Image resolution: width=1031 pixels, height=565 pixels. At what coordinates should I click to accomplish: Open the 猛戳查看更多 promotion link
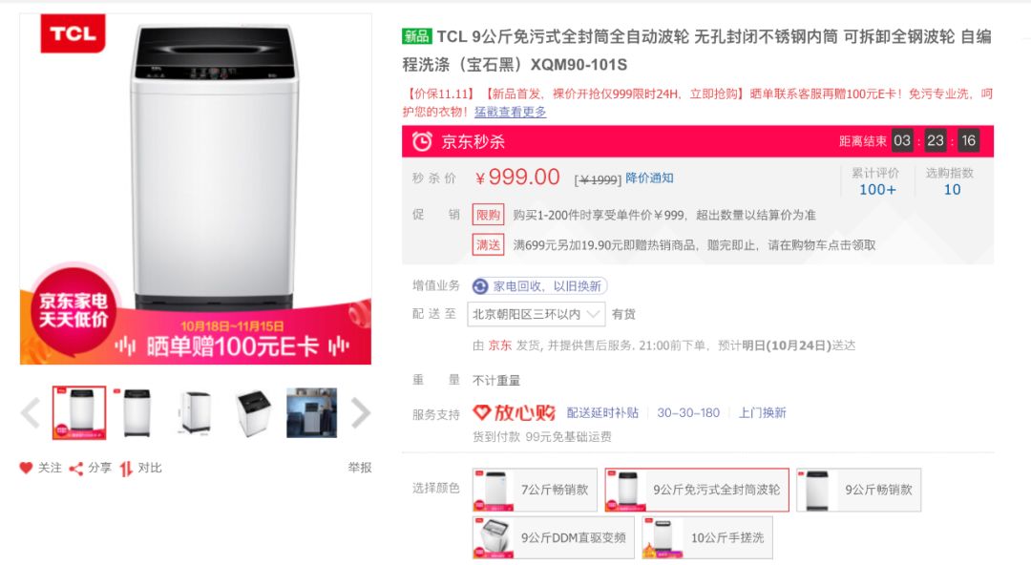coord(513,112)
